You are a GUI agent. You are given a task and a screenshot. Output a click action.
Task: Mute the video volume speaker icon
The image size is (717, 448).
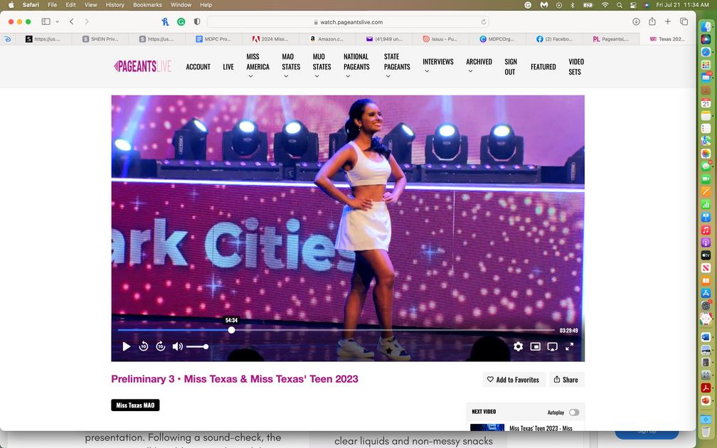(177, 346)
